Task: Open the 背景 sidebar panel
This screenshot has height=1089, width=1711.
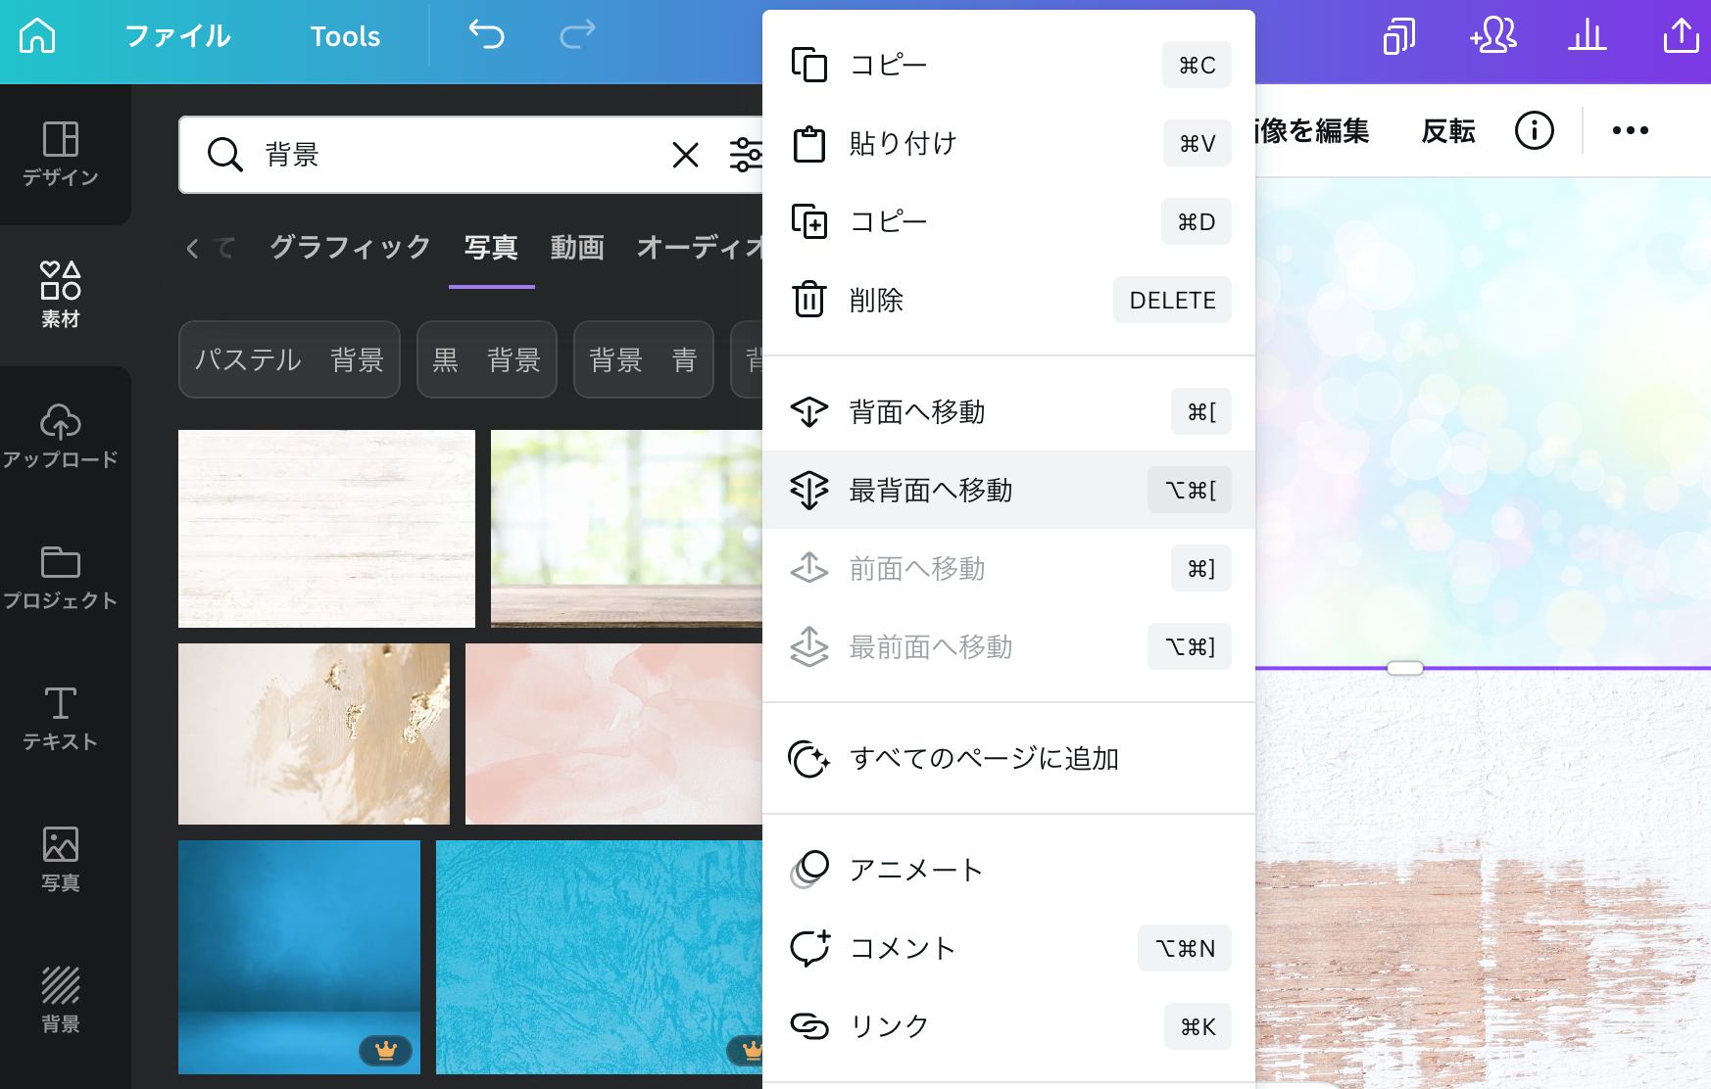Action: pos(61,1000)
